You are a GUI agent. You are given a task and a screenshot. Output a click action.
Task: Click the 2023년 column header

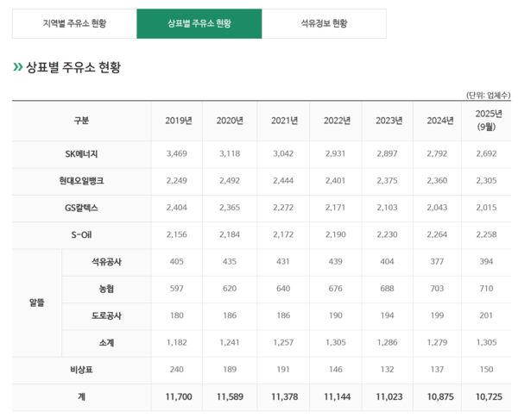388,121
